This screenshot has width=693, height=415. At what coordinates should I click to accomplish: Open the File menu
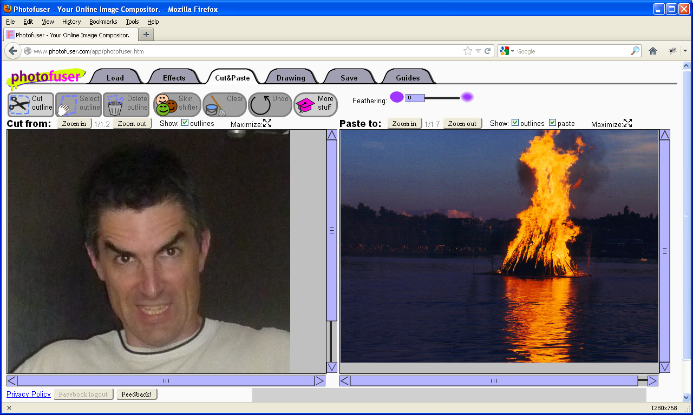point(10,22)
